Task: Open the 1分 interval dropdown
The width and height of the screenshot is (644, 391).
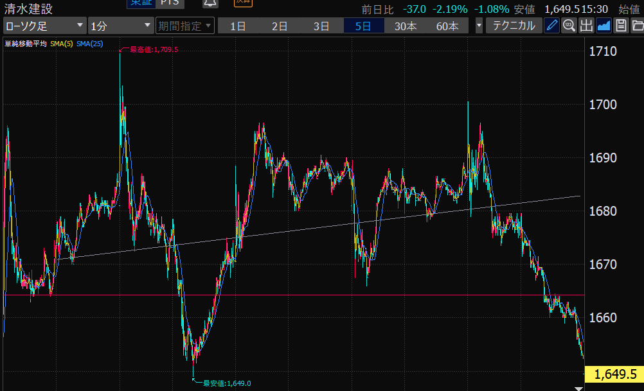Action: (121, 26)
